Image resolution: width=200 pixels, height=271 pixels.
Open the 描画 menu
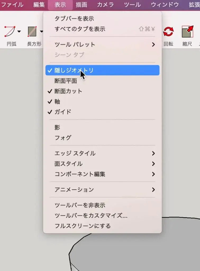tap(81, 5)
